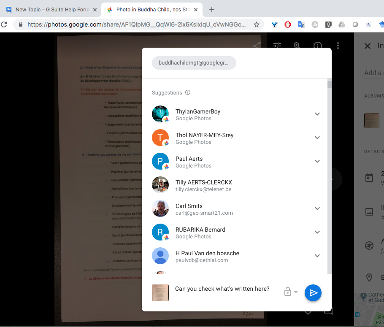384x327 pixels.
Task: Reload the page
Action: coord(4,24)
